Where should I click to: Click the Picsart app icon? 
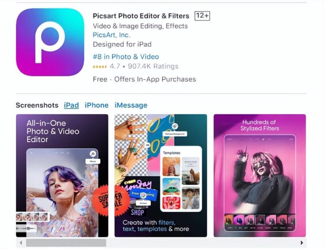pos(50,42)
